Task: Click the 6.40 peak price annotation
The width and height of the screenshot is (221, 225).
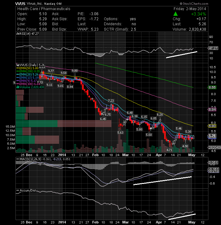Action: coord(130,113)
